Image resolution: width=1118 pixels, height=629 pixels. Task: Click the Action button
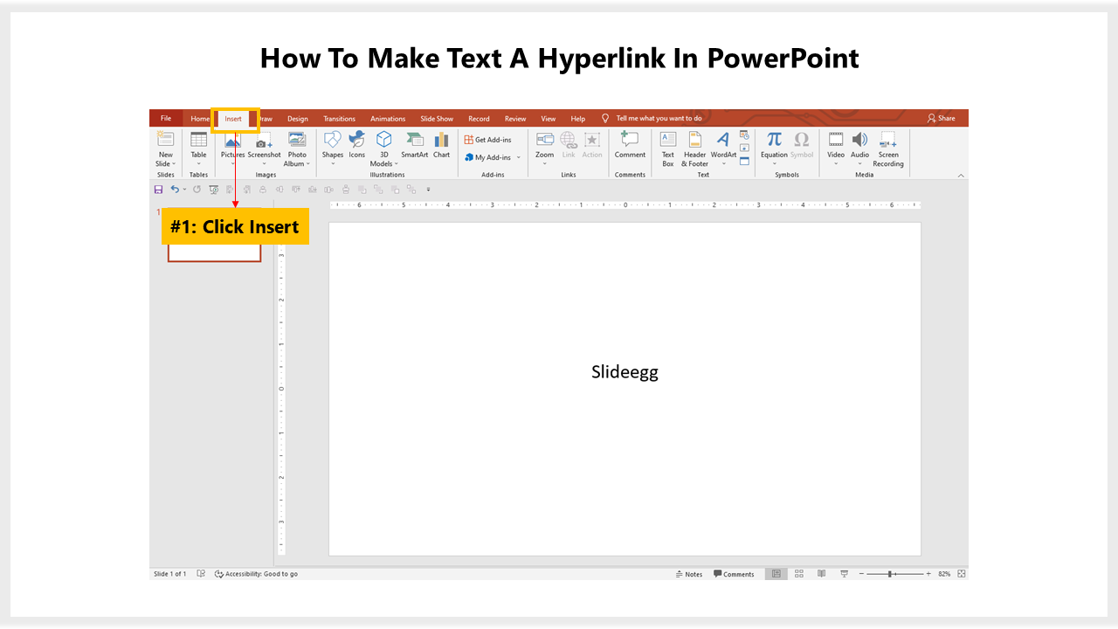pos(592,145)
